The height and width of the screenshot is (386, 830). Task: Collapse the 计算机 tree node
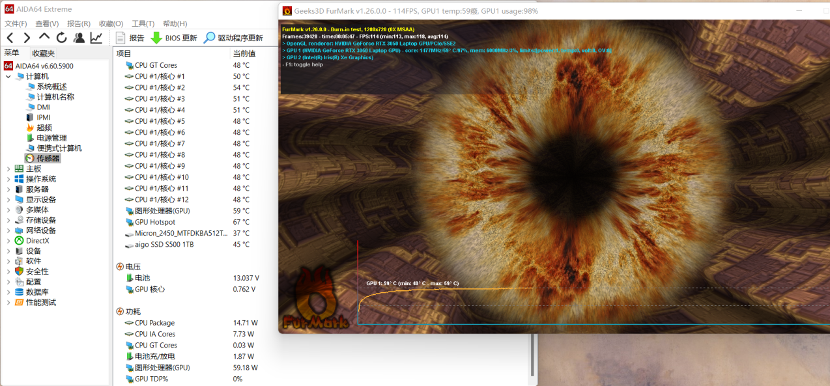(x=8, y=77)
